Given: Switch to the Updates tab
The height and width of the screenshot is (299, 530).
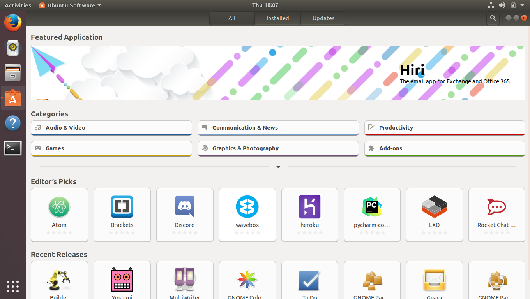Looking at the screenshot, I should point(323,18).
